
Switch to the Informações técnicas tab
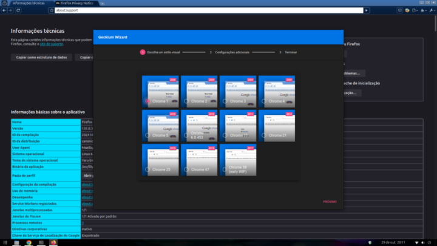coord(29,4)
